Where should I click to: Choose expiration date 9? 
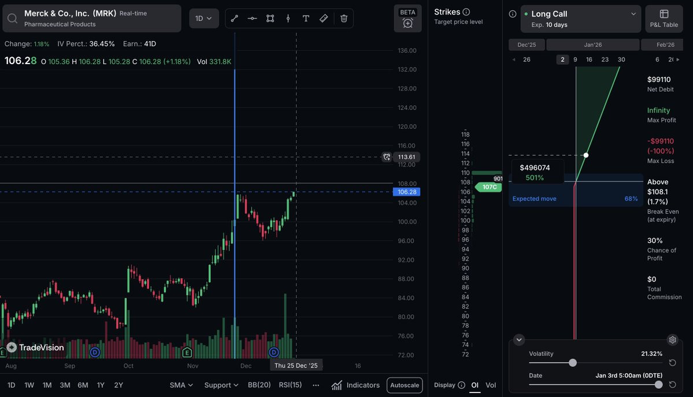coord(575,60)
